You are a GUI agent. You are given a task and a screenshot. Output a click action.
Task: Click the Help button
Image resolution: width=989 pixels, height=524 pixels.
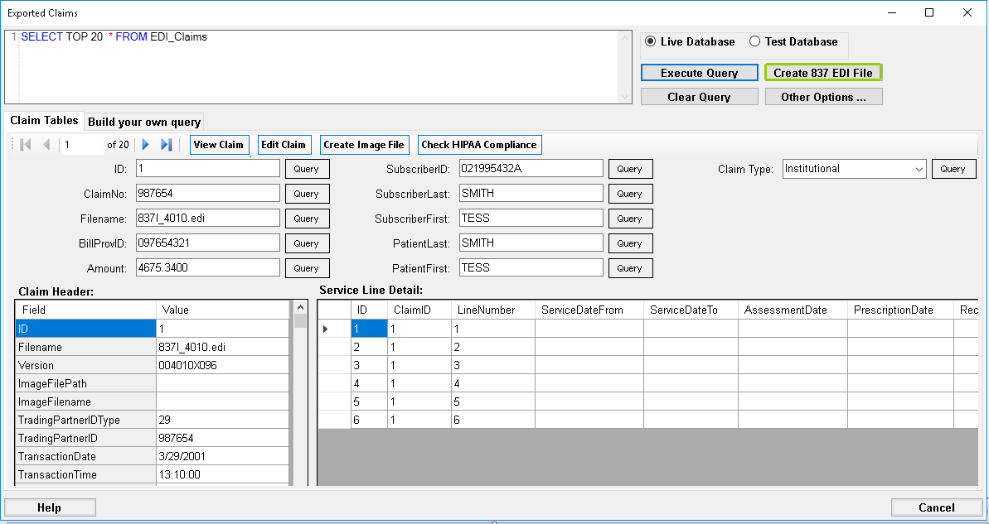(50, 507)
